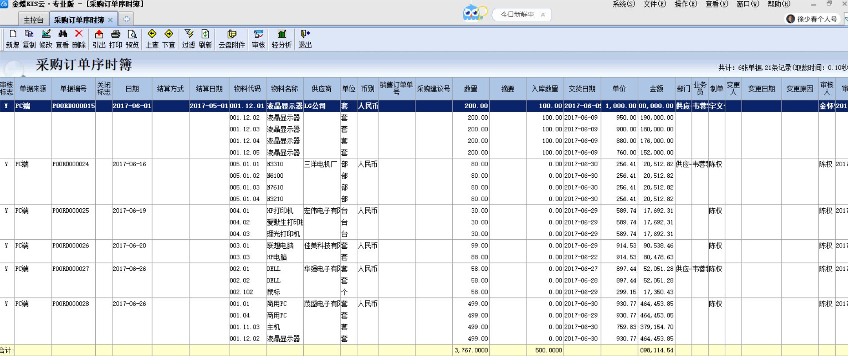The height and width of the screenshot is (356, 848).
Task: Click material name 爱默生打印机 cell
Action: pyautogui.click(x=285, y=222)
